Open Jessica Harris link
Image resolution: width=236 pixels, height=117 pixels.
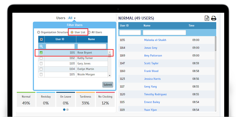coord(152,79)
